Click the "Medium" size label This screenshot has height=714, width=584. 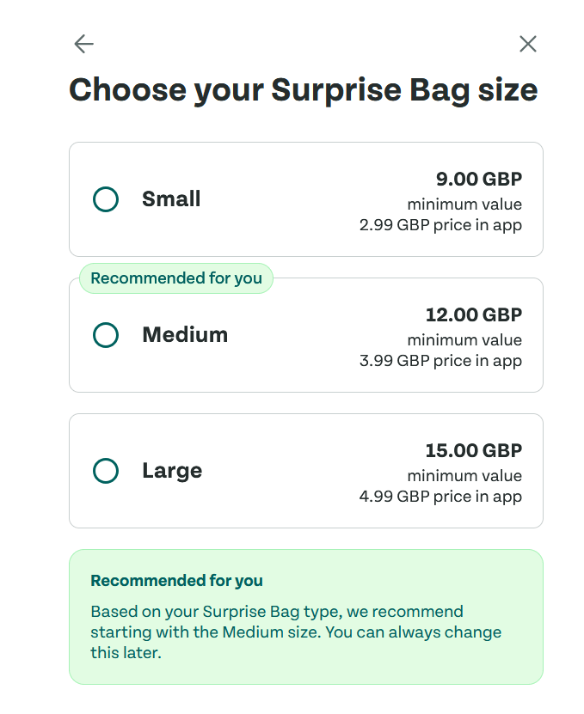coord(185,335)
